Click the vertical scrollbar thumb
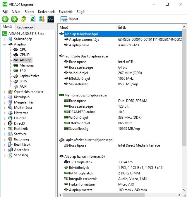The width and height of the screenshot is (187, 197). point(184,87)
